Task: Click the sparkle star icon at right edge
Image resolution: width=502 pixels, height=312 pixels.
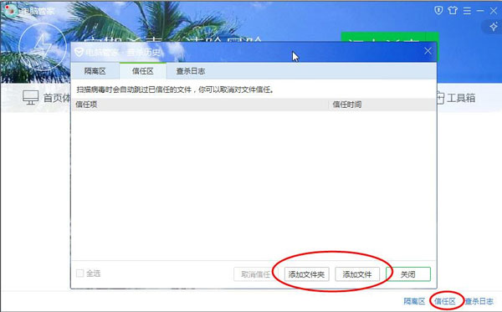Action: tap(494, 27)
